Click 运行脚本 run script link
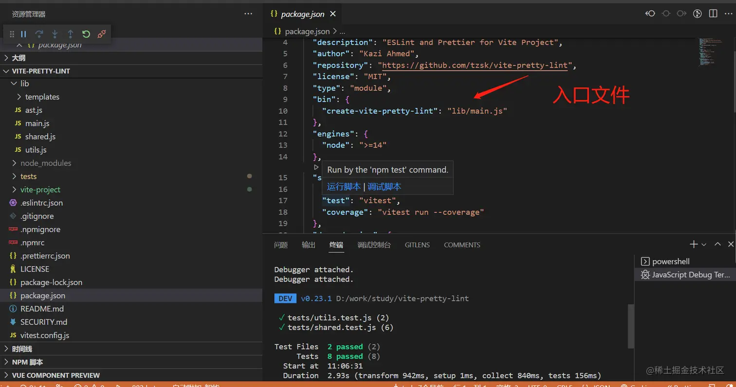 point(344,187)
